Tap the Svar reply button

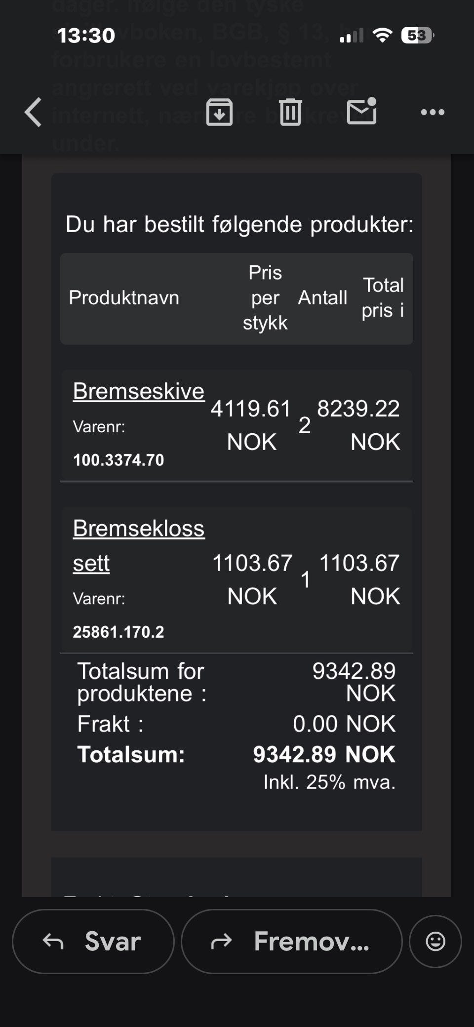click(x=93, y=941)
